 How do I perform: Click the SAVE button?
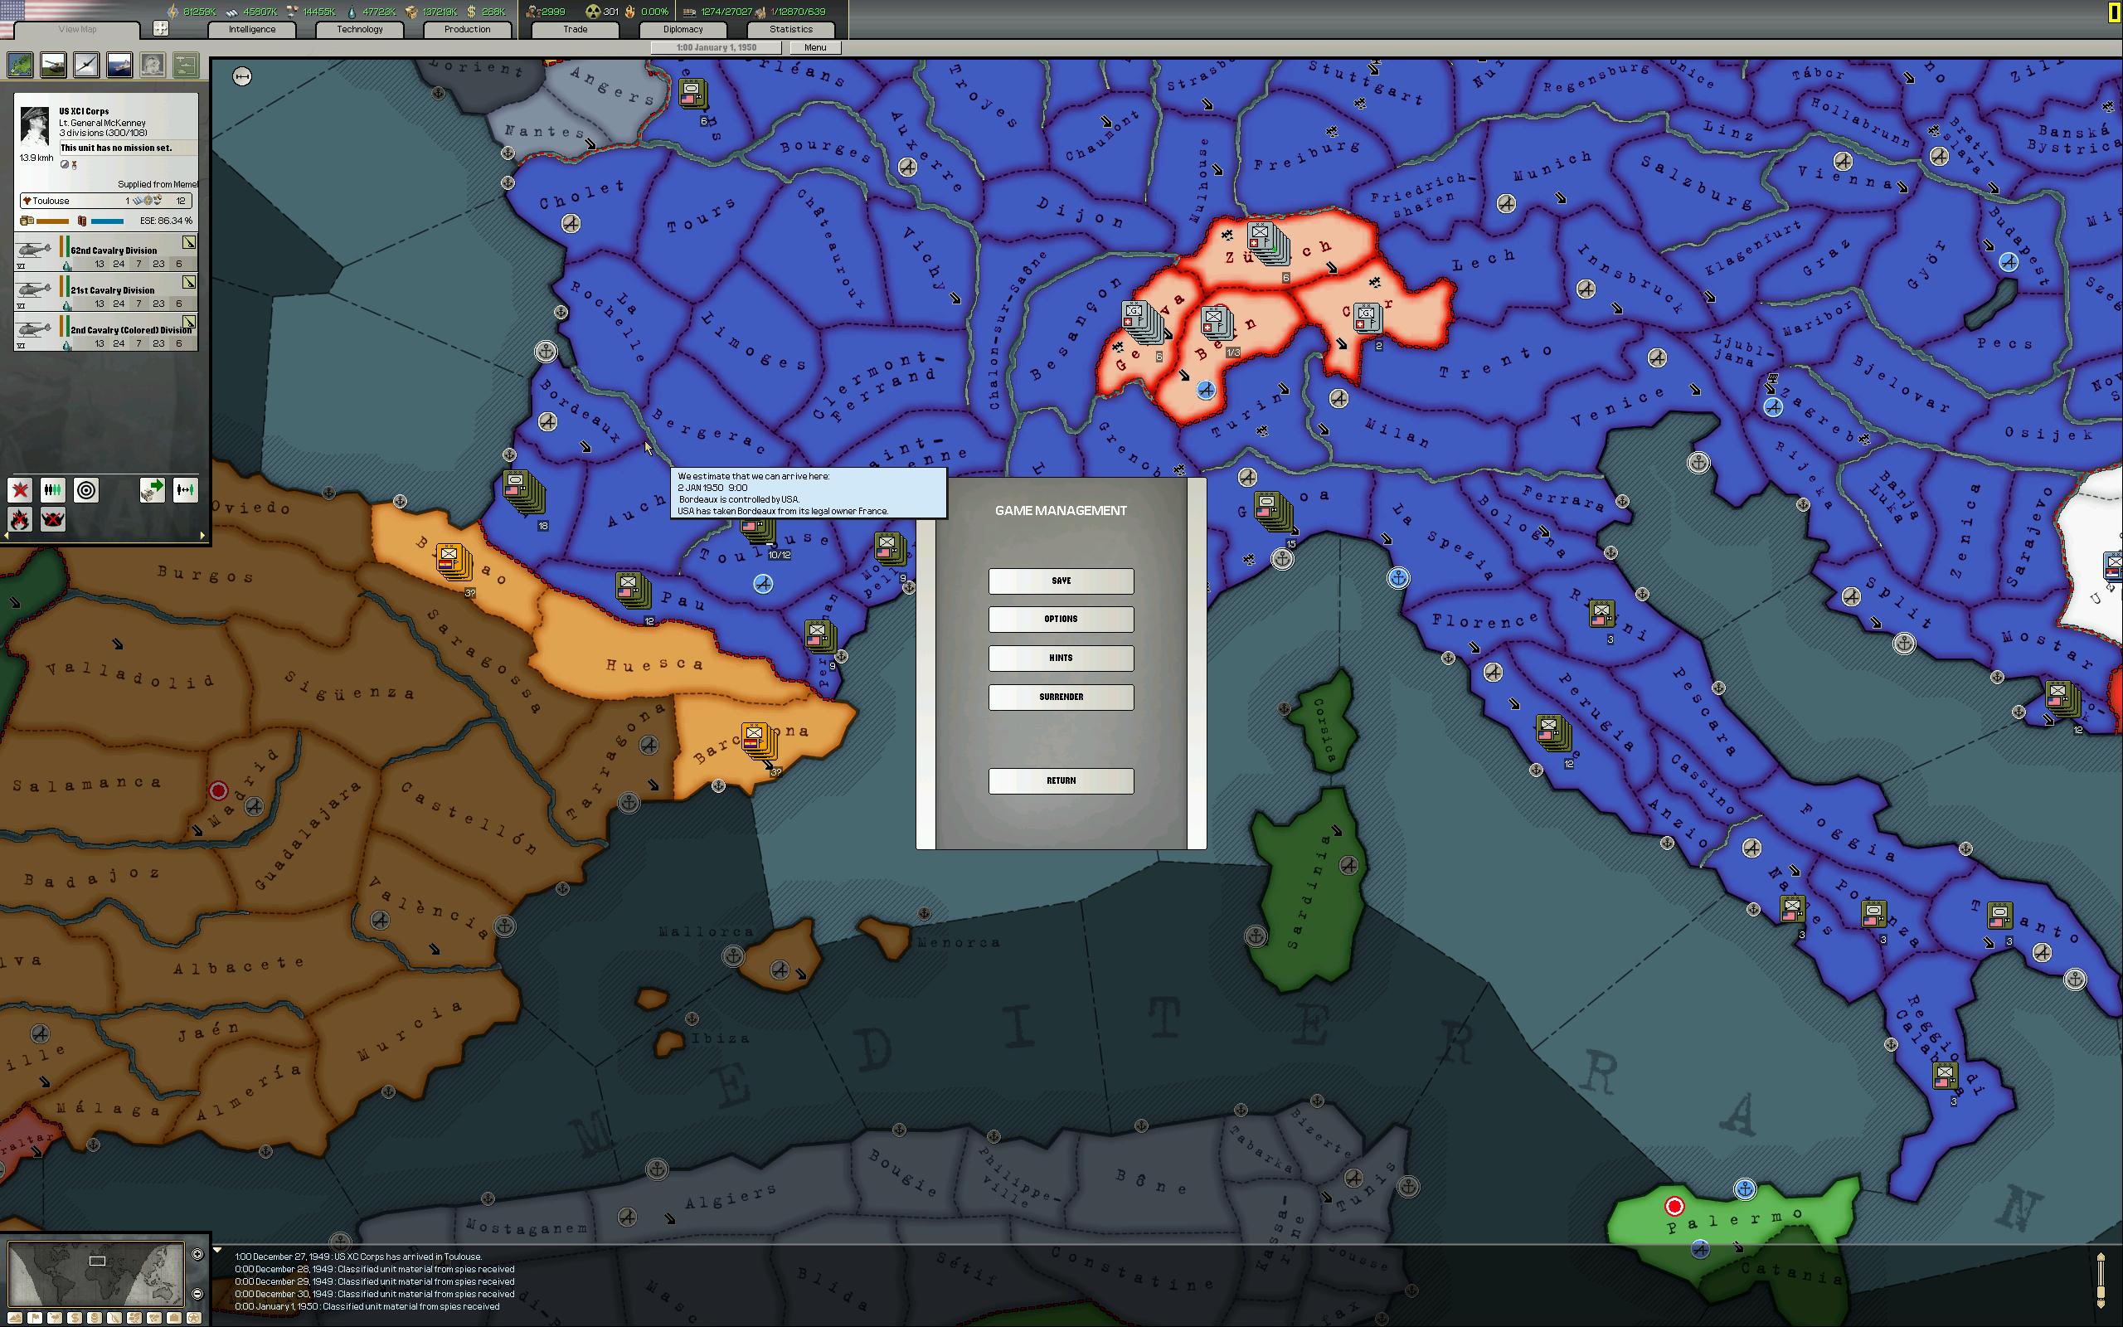1061,581
